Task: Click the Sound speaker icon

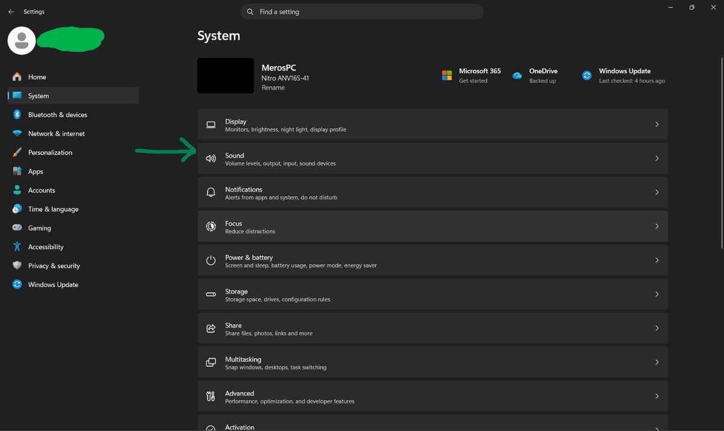Action: (x=211, y=159)
